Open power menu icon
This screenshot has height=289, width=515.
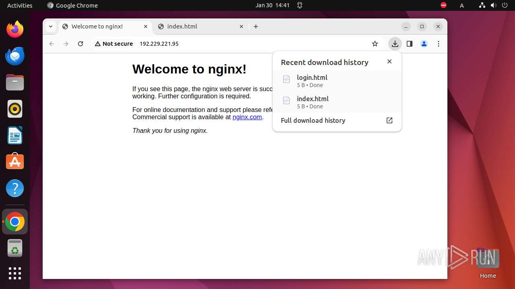(505, 5)
